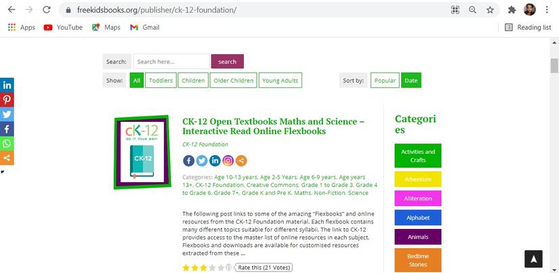Click Facebook icon under CK-12 Foundation
Image resolution: width=559 pixels, height=273 pixels.
188,161
